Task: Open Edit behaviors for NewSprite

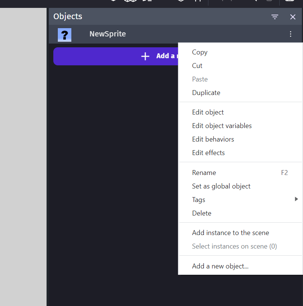Action: tap(213, 139)
